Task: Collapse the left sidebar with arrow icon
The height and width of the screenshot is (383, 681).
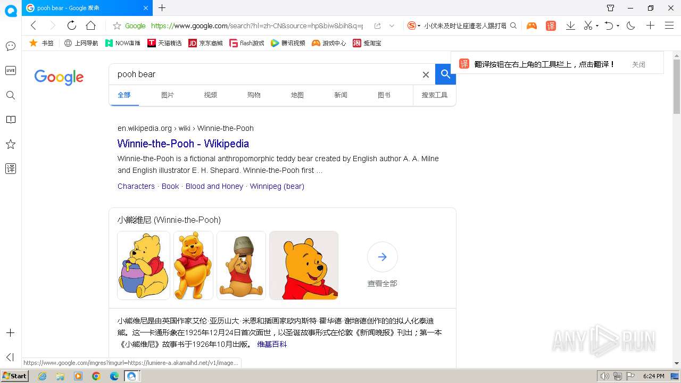Action: (10, 357)
